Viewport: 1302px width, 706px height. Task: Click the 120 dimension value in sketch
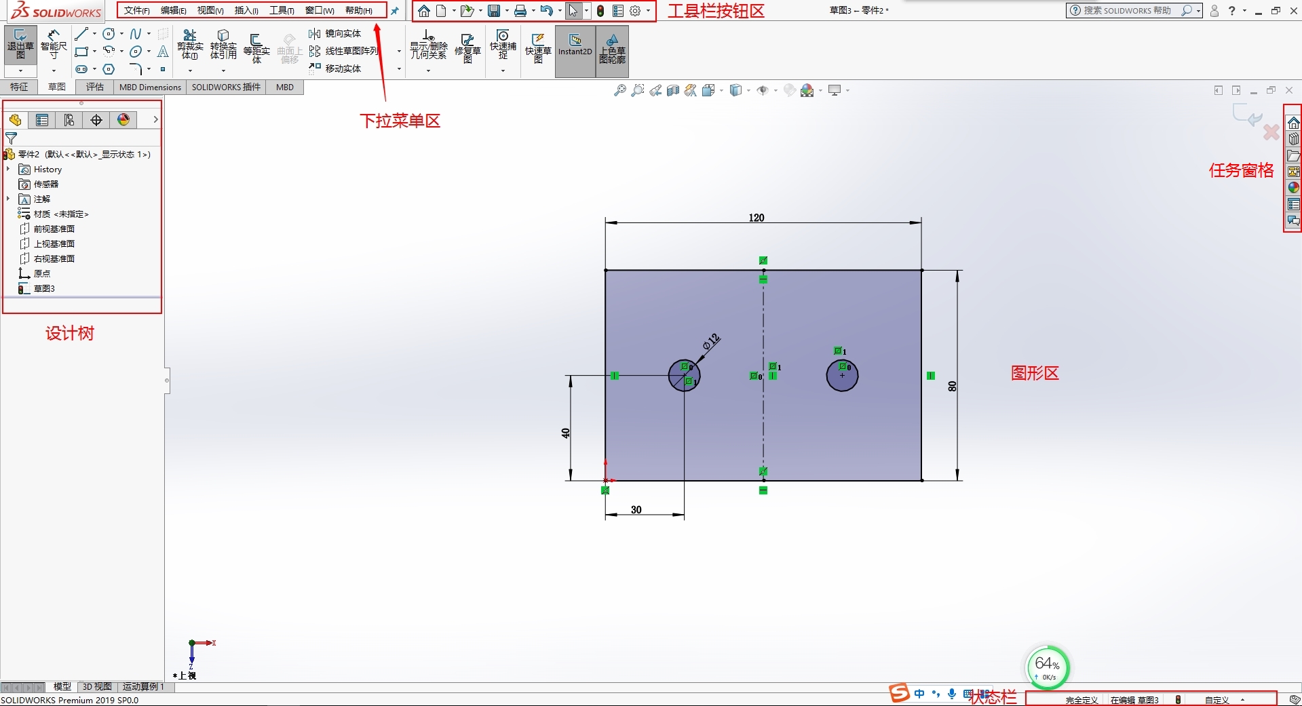(x=757, y=218)
